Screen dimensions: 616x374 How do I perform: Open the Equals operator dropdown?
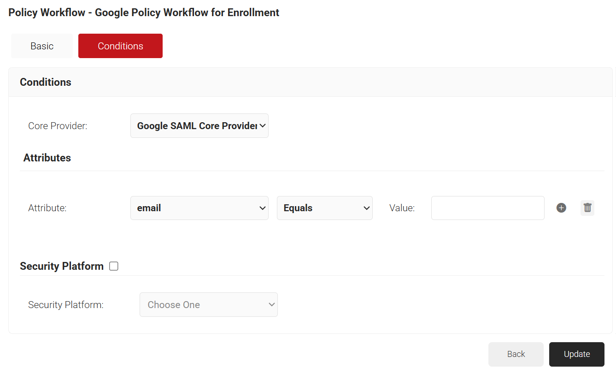(324, 208)
